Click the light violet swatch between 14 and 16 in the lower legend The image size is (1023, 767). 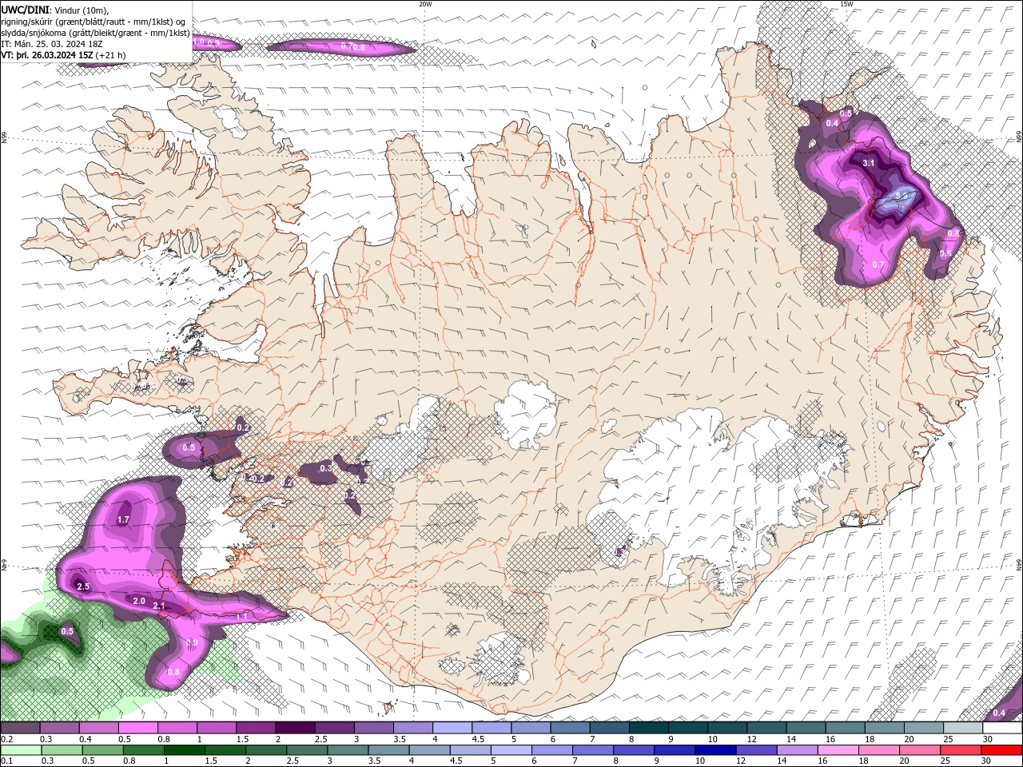point(798,750)
